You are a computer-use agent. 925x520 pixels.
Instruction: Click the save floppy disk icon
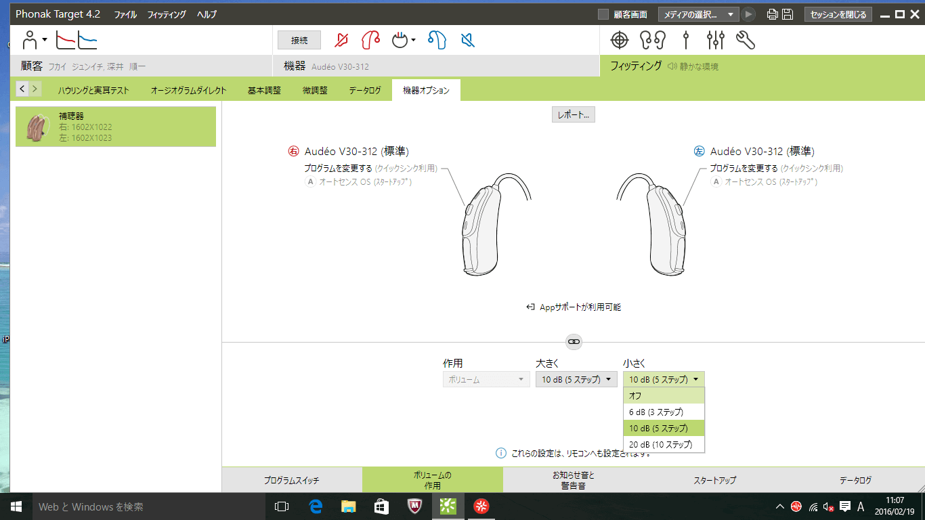[788, 14]
